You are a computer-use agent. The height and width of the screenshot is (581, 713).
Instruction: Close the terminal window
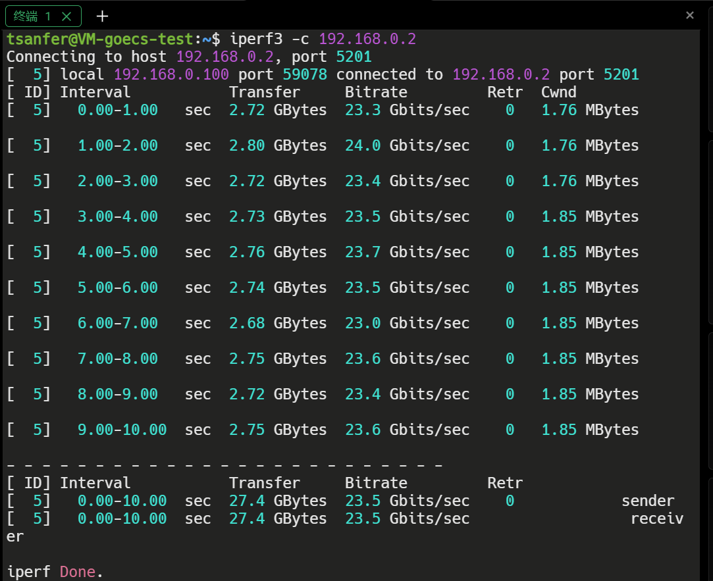690,15
